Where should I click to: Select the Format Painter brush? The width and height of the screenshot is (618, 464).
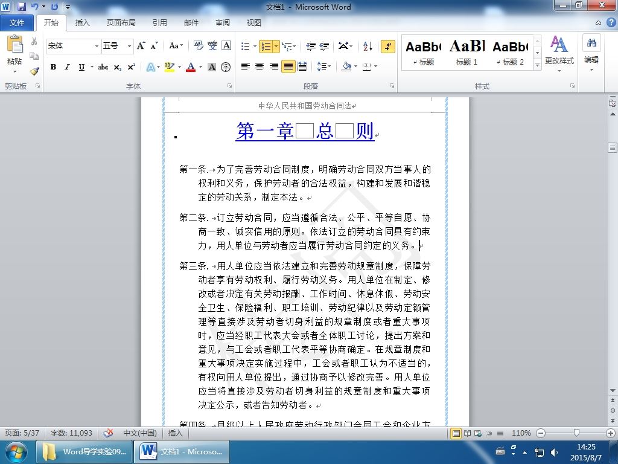click(x=34, y=71)
